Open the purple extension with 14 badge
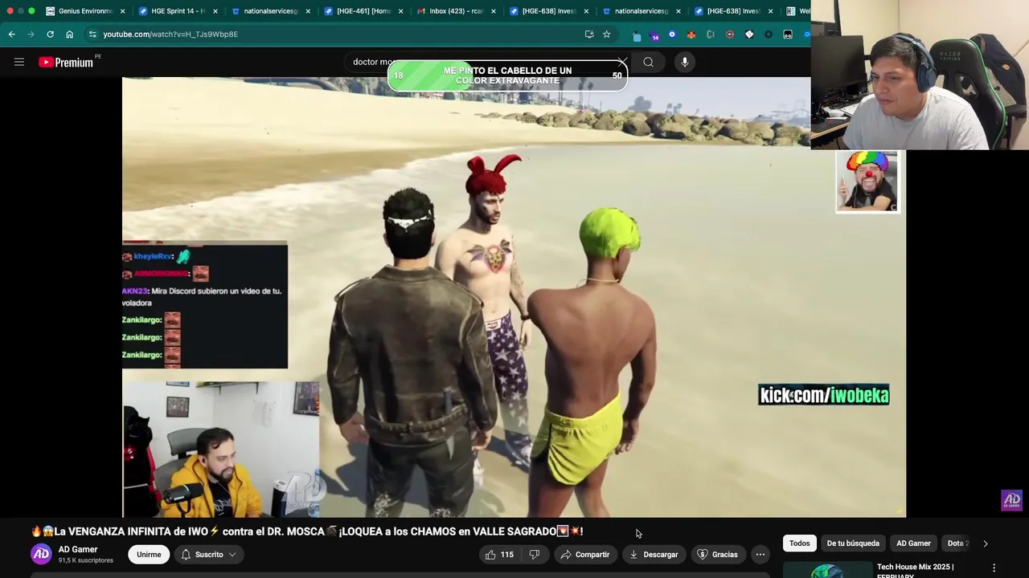This screenshot has height=578, width=1029. click(654, 35)
